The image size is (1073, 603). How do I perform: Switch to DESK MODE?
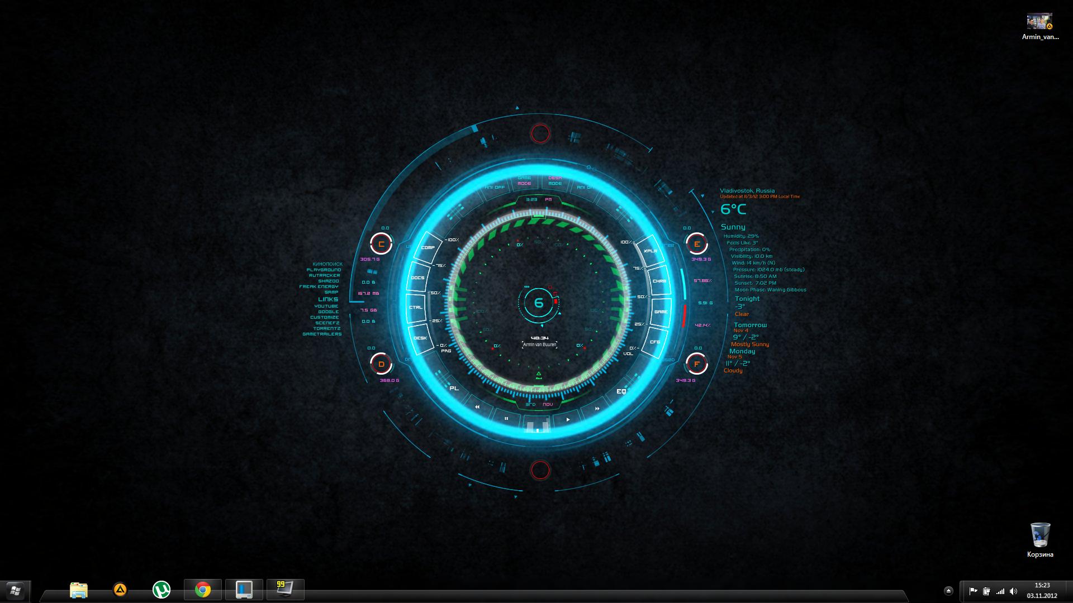[555, 180]
